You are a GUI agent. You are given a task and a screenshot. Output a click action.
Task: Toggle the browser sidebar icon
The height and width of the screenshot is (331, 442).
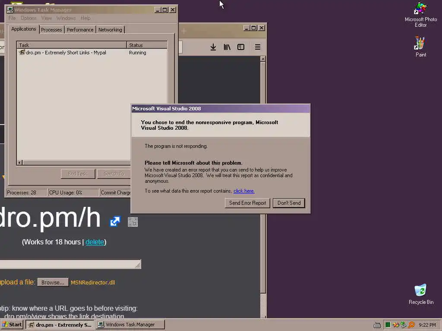[241, 47]
